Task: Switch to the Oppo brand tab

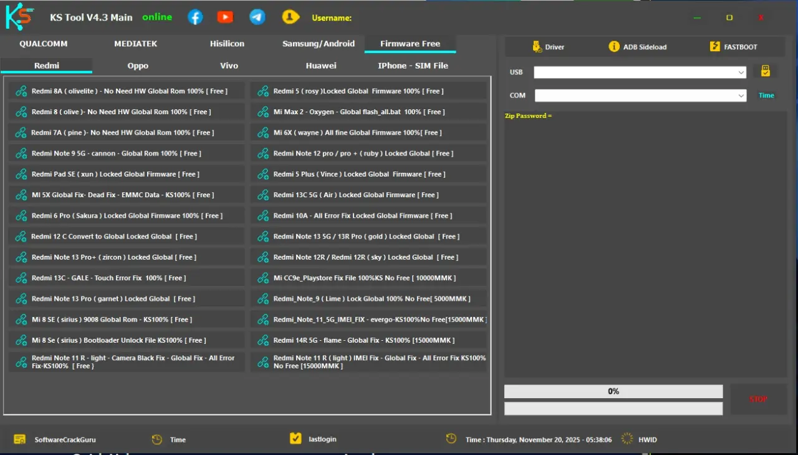Action: [138, 66]
